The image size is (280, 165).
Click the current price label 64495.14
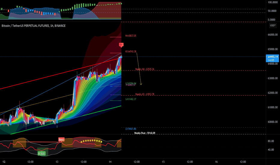(272, 58)
